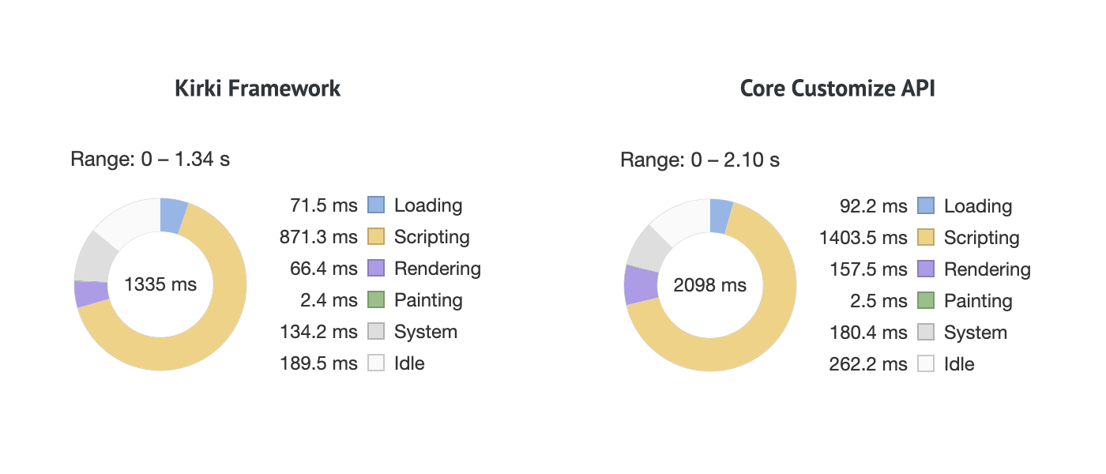Image resolution: width=1106 pixels, height=474 pixels.
Task: Click the purple Rendering swatch in Kirki legend
Action: click(x=376, y=269)
